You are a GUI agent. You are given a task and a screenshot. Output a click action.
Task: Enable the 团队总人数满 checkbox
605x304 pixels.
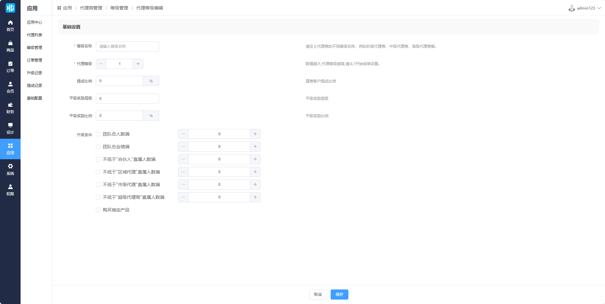[98, 134]
